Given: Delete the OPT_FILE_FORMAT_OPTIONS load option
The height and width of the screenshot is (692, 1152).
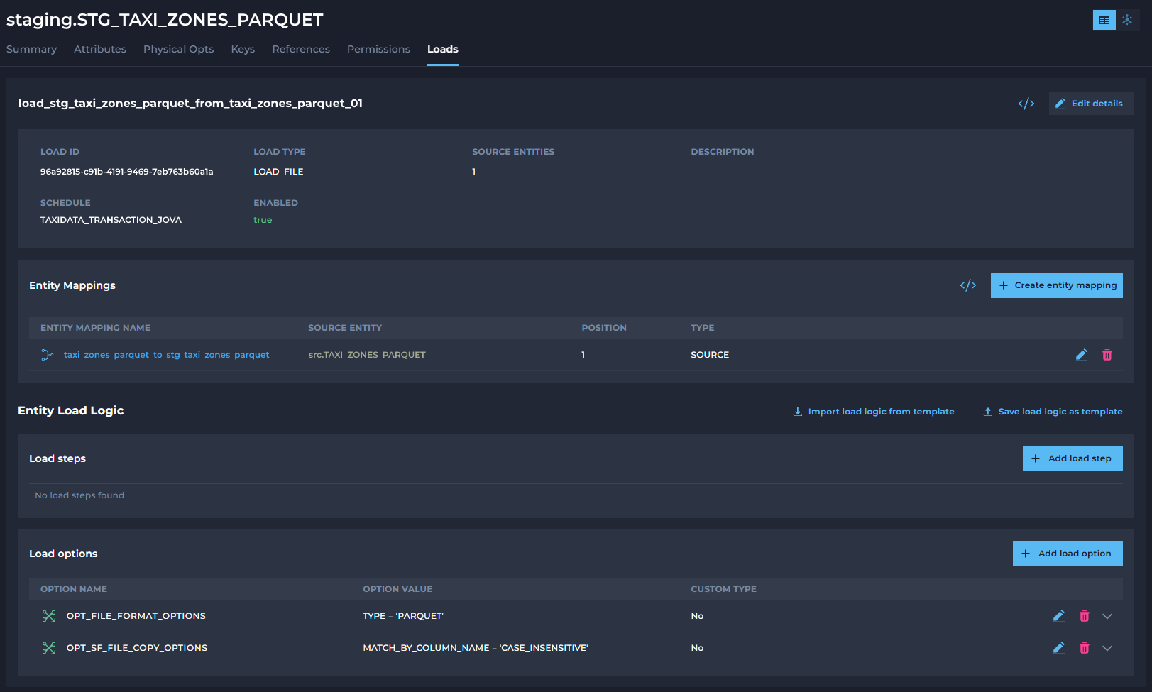Looking at the screenshot, I should [x=1085, y=616].
